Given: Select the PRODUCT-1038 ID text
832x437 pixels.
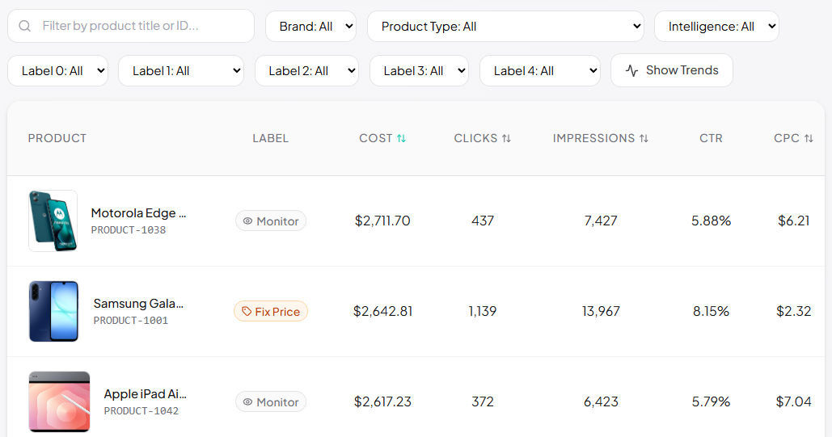Looking at the screenshot, I should 129,230.
